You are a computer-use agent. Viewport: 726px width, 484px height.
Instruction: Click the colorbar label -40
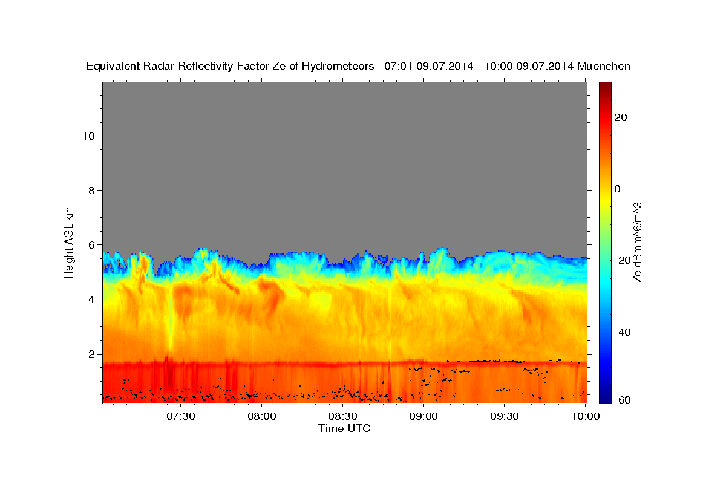pos(624,332)
